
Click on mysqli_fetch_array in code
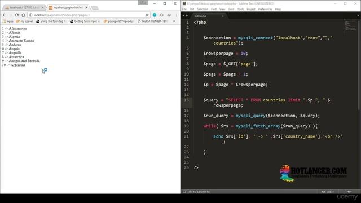point(258,126)
